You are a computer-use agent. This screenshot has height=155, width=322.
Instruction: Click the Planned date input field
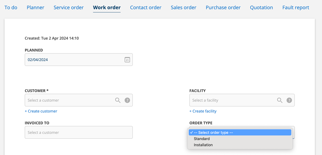[x=79, y=60]
